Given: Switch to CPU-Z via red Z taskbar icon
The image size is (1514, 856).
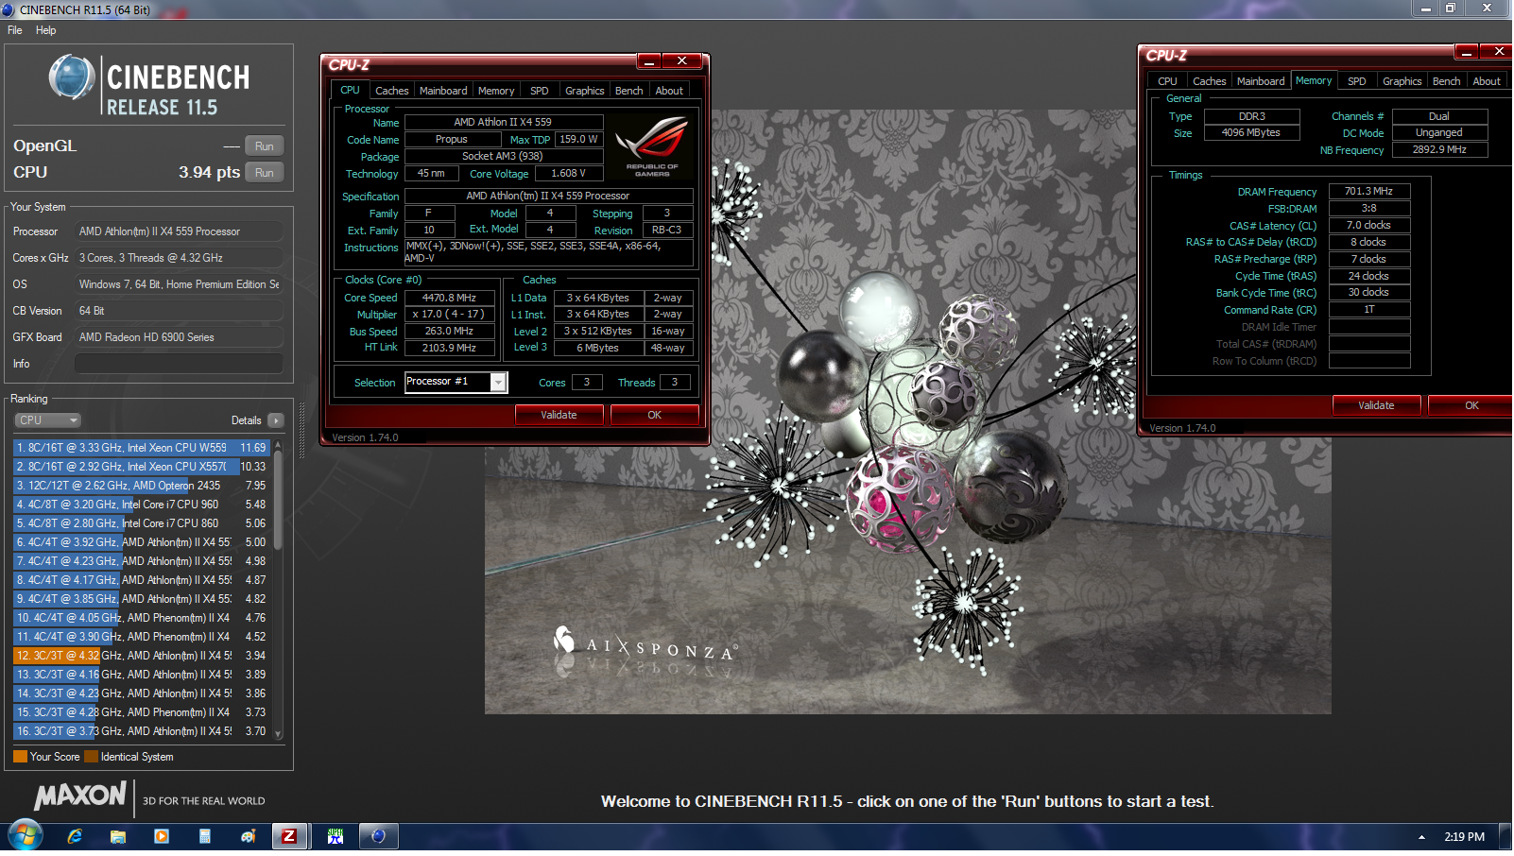Looking at the screenshot, I should tap(290, 836).
